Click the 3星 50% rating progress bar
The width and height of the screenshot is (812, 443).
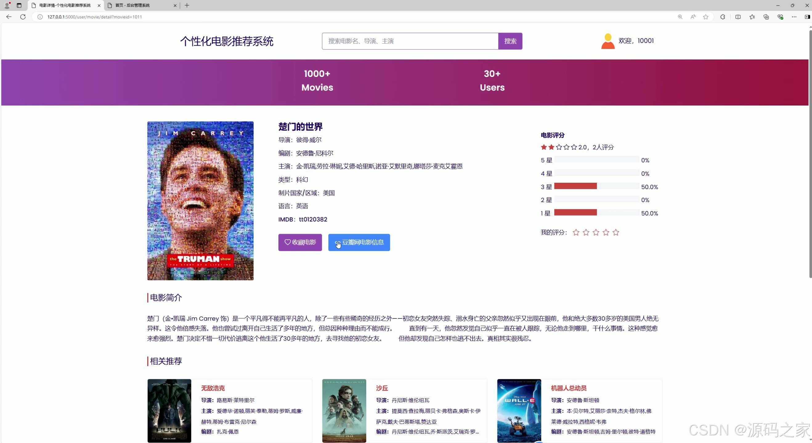[x=576, y=186]
